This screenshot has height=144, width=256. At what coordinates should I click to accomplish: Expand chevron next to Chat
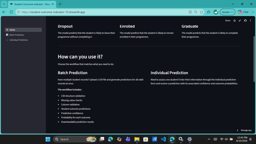253,12
